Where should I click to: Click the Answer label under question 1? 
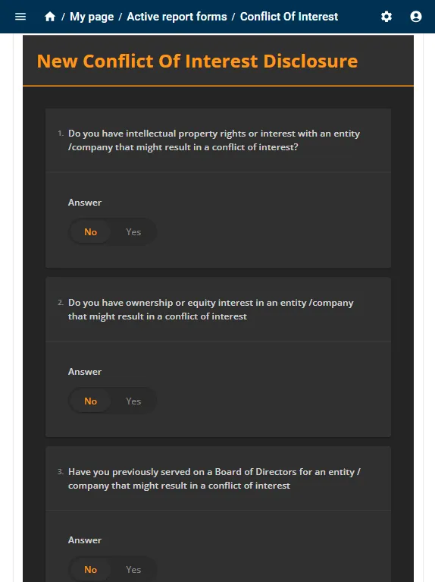(x=85, y=203)
